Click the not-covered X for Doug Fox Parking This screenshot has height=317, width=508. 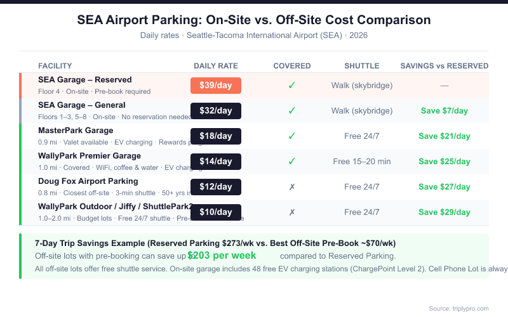(x=292, y=186)
